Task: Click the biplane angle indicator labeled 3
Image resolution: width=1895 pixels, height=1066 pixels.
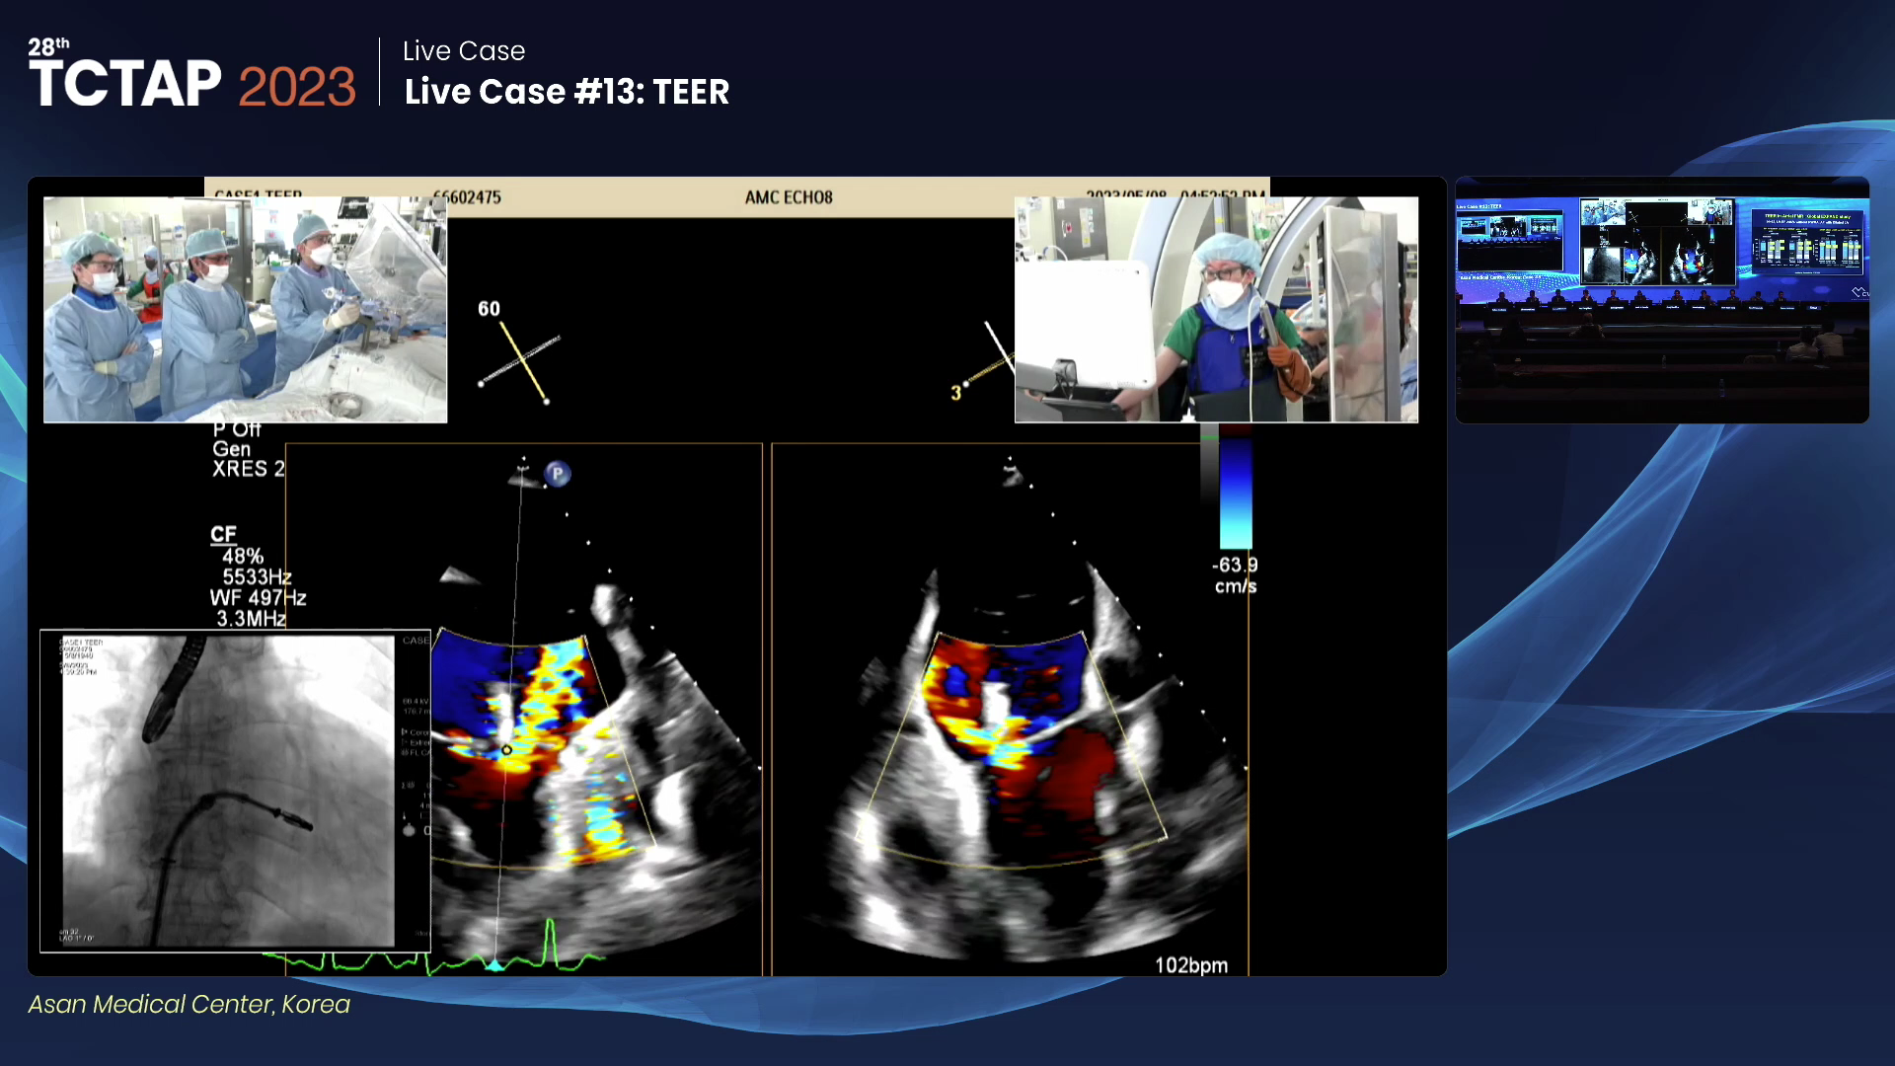Action: tap(982, 363)
